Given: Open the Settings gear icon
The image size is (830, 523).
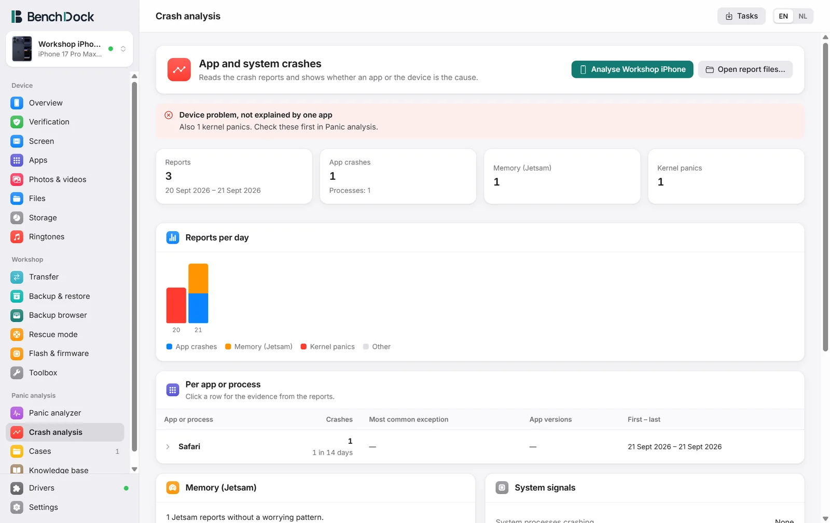Looking at the screenshot, I should [x=17, y=507].
